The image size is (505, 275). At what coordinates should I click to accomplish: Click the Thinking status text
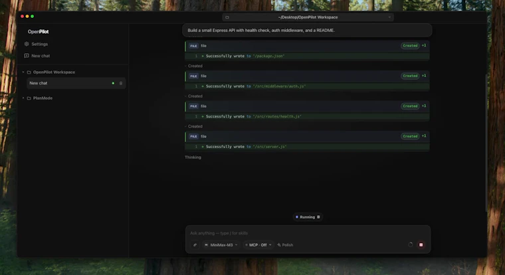[x=193, y=157]
